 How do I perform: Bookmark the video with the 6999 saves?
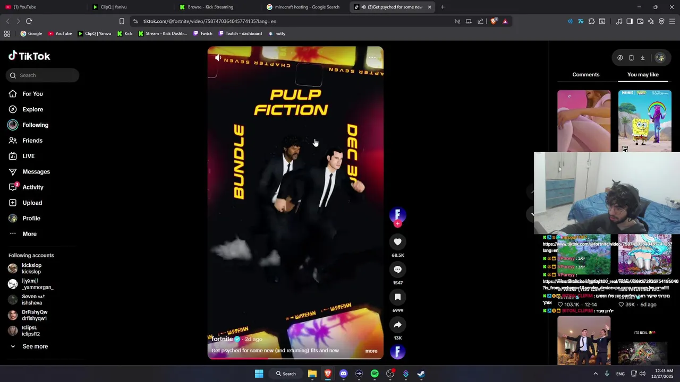point(397,297)
